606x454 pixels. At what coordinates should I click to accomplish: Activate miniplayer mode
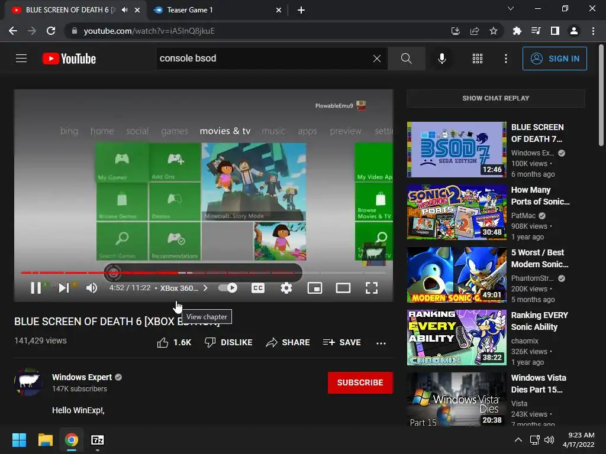point(315,288)
